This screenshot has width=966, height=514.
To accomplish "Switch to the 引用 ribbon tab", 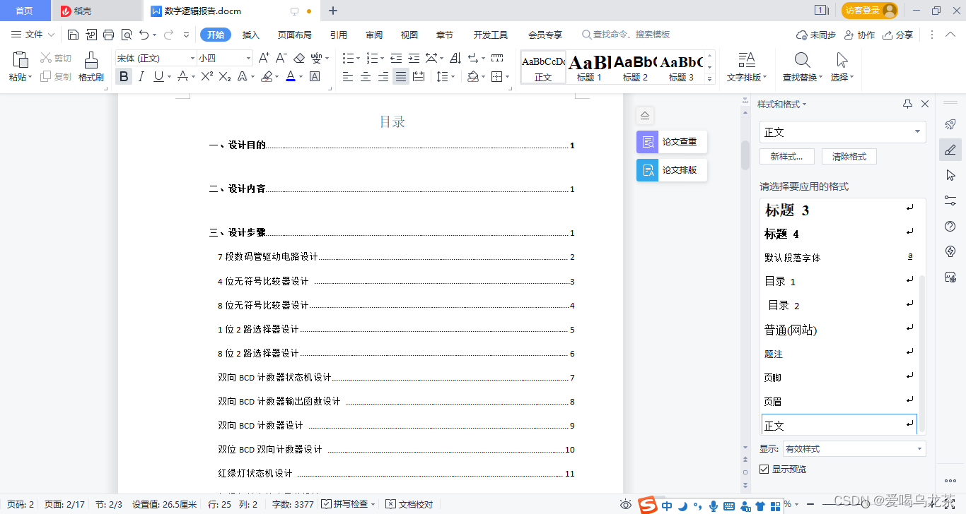I will 339,35.
